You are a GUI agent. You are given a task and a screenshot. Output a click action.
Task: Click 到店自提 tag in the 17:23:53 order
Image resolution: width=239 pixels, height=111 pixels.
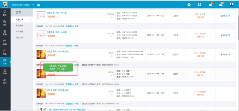point(51,55)
